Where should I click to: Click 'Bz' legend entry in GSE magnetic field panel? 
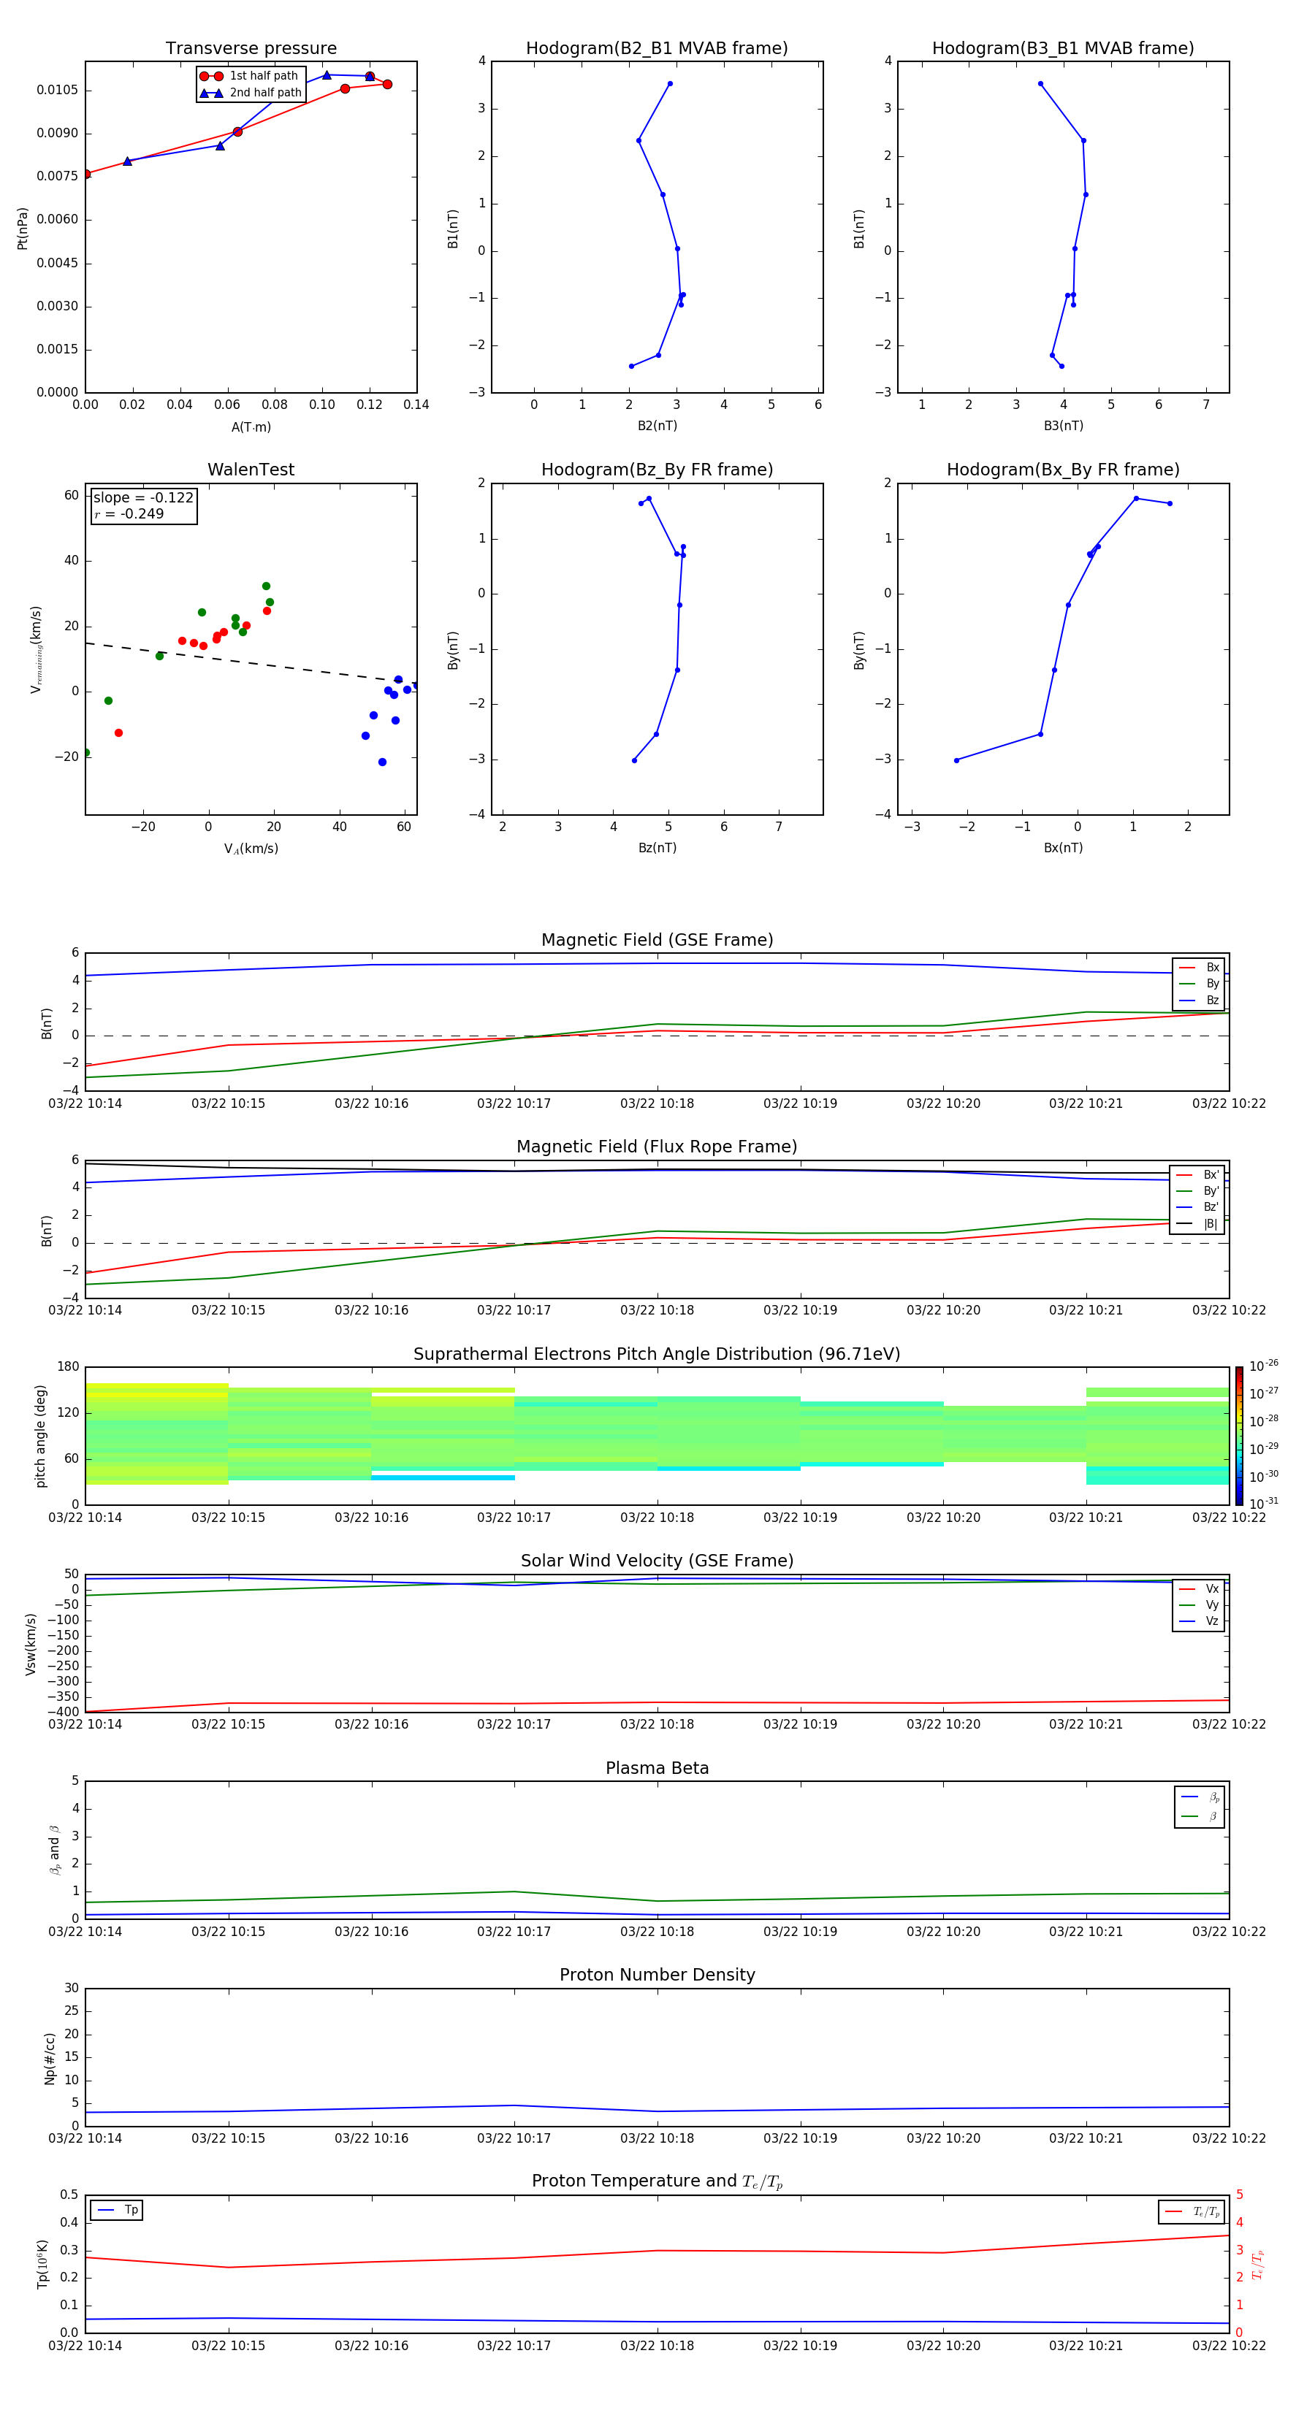pyautogui.click(x=1199, y=1000)
